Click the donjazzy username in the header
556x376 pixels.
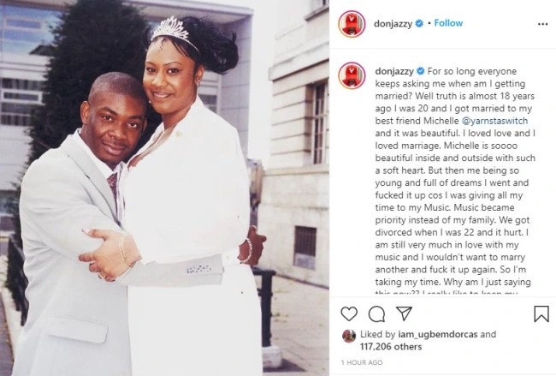coord(393,24)
